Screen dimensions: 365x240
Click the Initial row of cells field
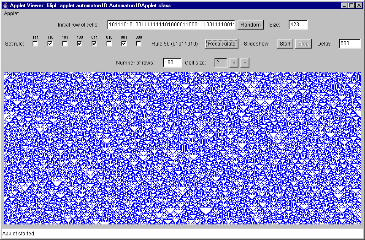coord(171,24)
